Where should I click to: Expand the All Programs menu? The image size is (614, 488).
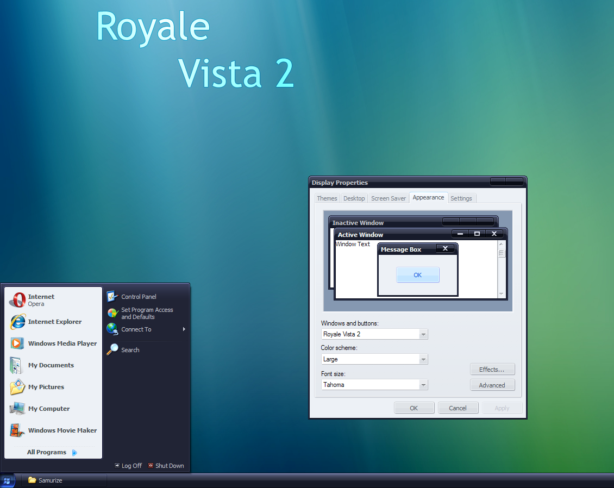pyautogui.click(x=47, y=452)
